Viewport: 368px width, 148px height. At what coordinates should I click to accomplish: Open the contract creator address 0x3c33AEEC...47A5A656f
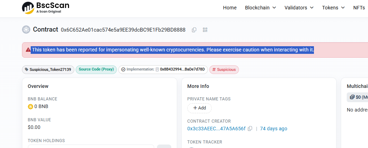pyautogui.click(x=216, y=129)
